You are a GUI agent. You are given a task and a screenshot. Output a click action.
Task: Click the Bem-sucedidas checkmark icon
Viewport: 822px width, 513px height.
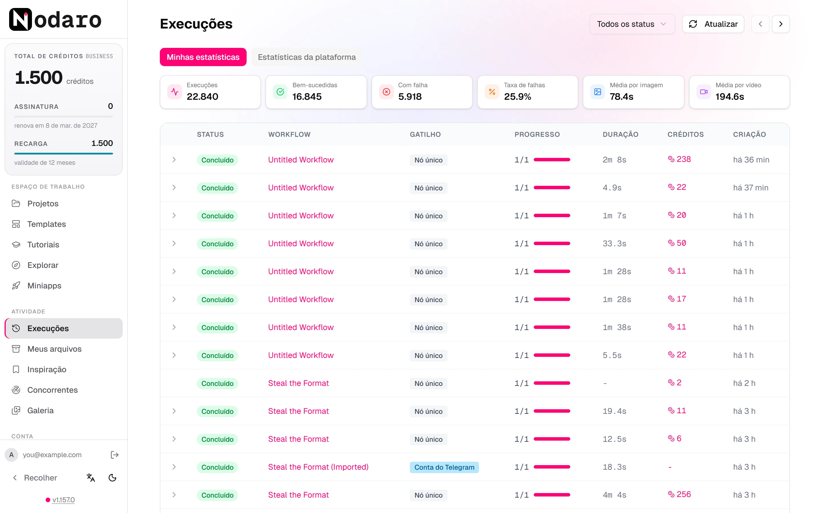(x=280, y=92)
